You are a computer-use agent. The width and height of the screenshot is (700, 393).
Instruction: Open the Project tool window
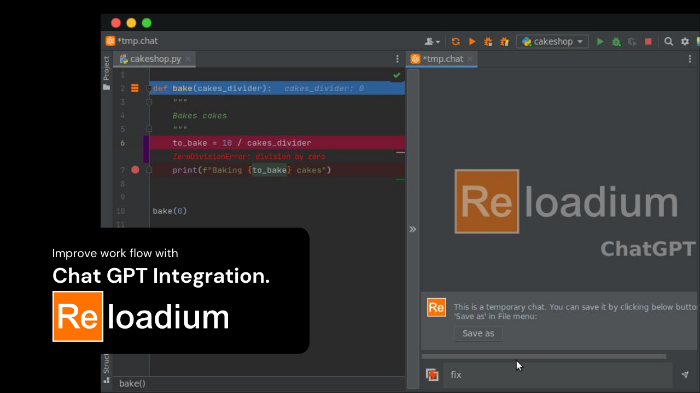click(106, 73)
